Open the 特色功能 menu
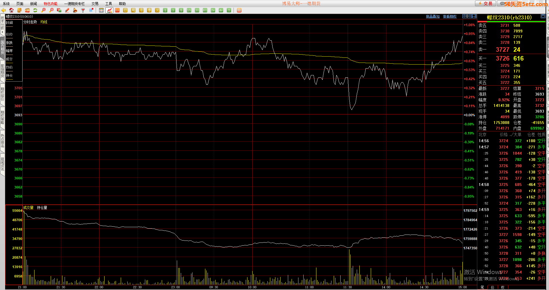The width and height of the screenshot is (549, 290). [x=50, y=4]
